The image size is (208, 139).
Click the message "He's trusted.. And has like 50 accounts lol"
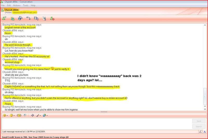click(27, 56)
